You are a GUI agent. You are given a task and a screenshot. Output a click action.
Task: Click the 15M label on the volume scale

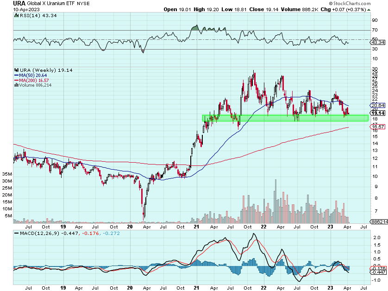point(7,202)
